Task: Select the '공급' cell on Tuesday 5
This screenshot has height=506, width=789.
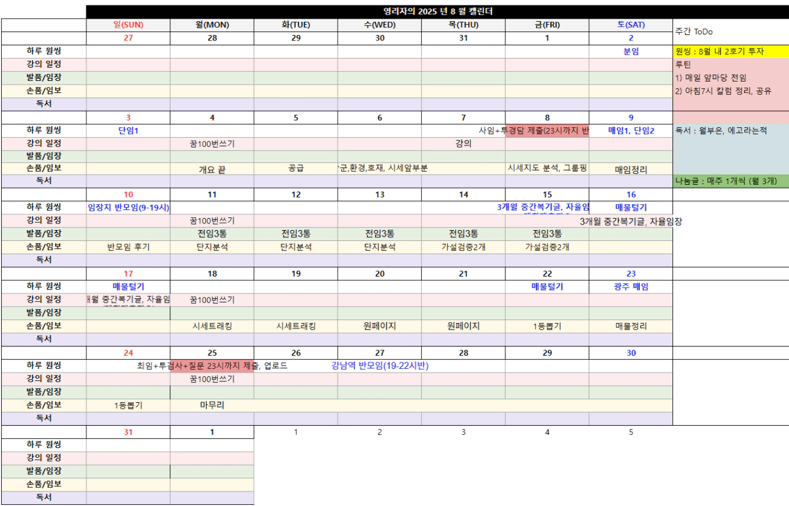Action: coord(295,169)
